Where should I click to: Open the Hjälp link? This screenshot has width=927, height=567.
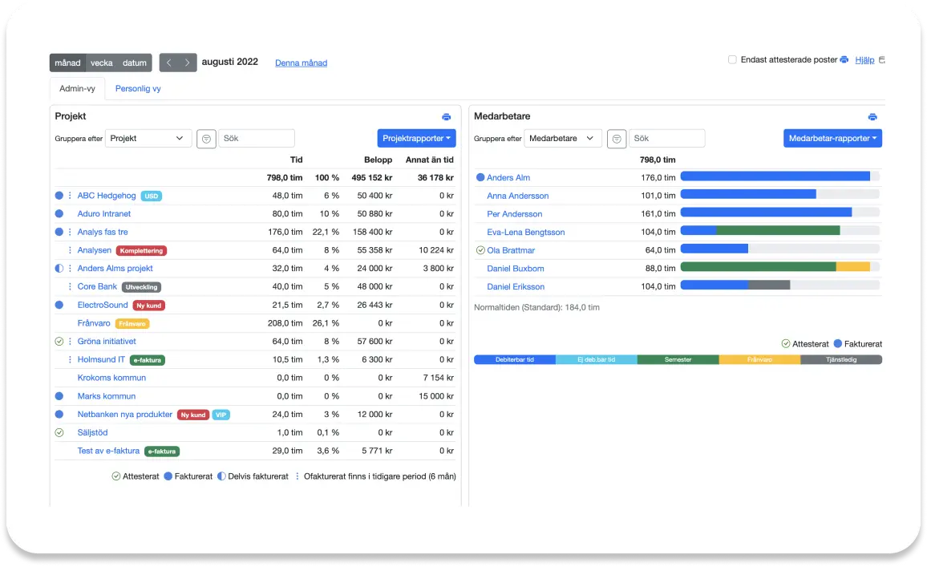pos(864,60)
